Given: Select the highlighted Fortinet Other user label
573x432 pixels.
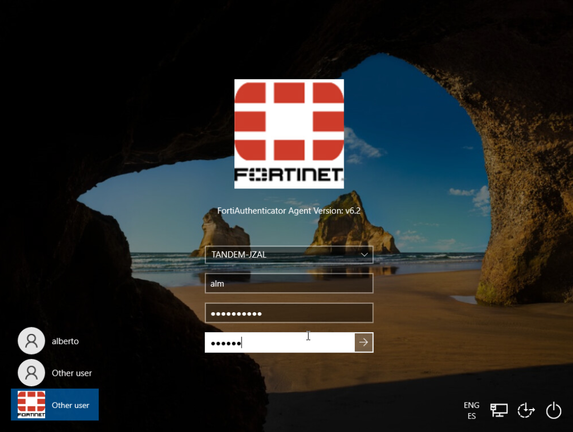Looking at the screenshot, I should coord(70,405).
